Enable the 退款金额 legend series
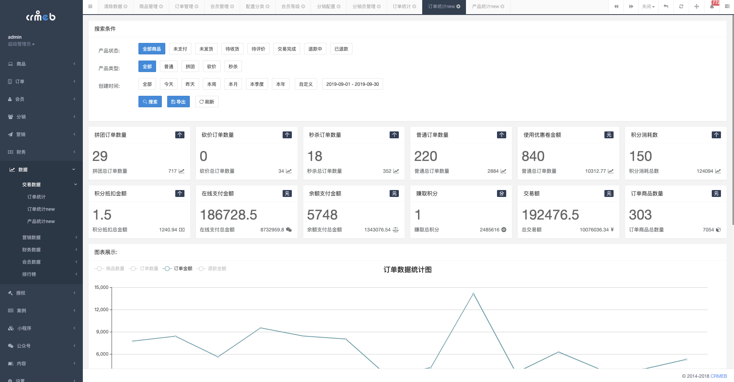734x382 pixels. pos(212,269)
